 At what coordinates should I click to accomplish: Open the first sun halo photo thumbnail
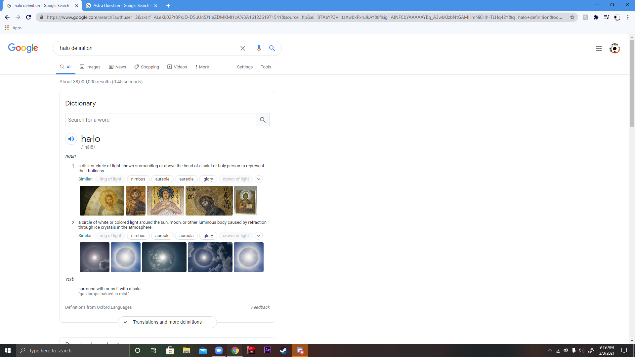point(95,257)
